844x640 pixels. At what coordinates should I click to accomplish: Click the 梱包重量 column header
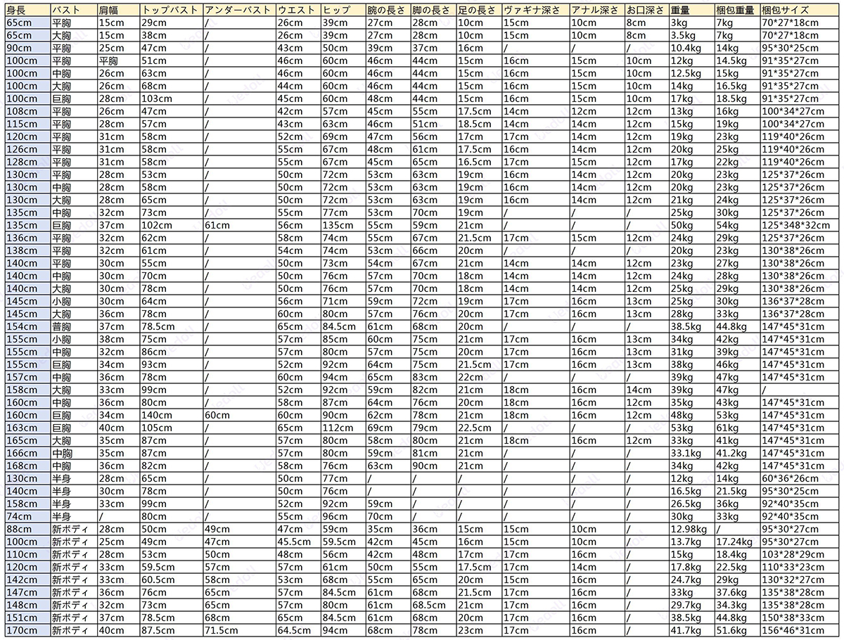(x=736, y=10)
